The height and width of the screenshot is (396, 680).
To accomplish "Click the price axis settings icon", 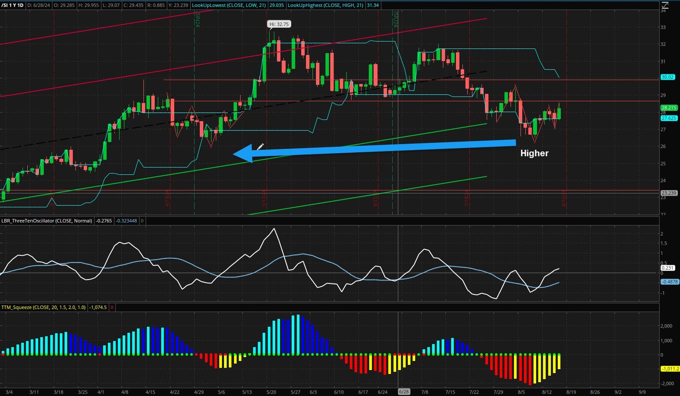I will point(665,5).
